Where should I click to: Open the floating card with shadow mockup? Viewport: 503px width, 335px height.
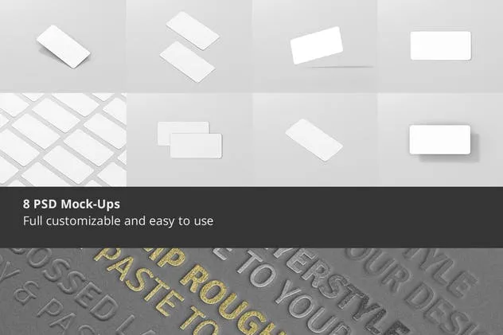[x=315, y=46]
